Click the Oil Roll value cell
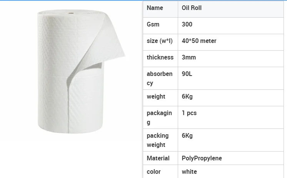Viewport: 287px width, 178px height. click(231, 9)
